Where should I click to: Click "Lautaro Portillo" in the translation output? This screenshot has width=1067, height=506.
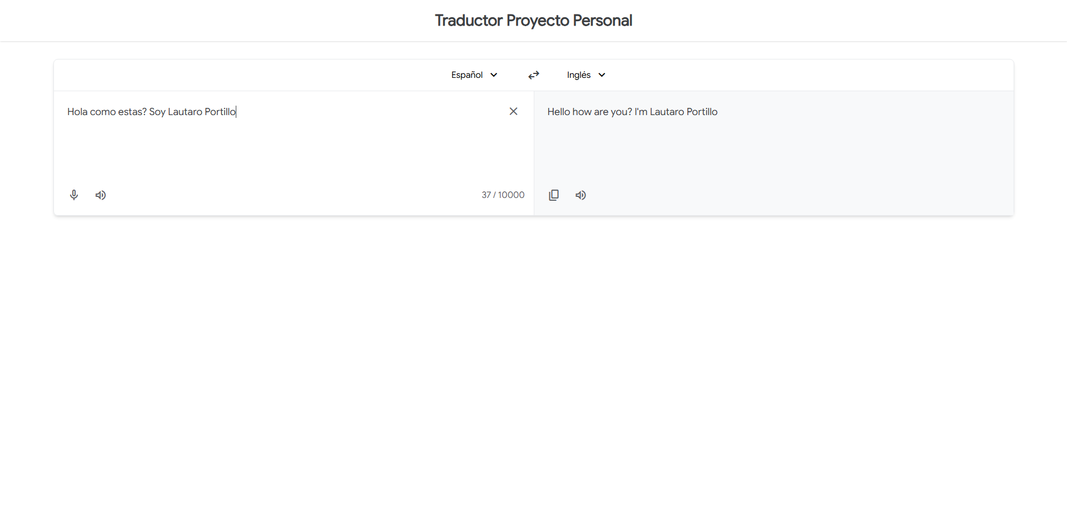[683, 112]
